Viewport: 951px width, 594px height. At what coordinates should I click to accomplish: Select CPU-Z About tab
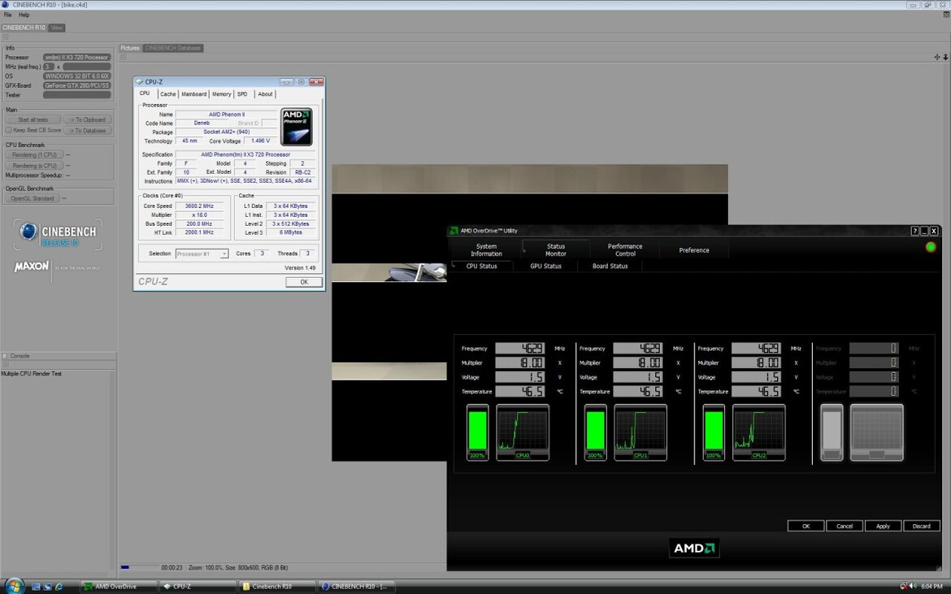coord(265,94)
